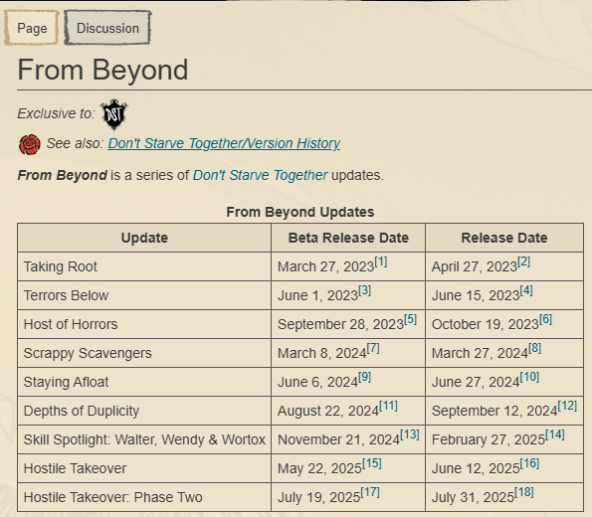Screen dimensions: 592x517
Task: Click the May 22, 2025 beta date
Action: 319,468
